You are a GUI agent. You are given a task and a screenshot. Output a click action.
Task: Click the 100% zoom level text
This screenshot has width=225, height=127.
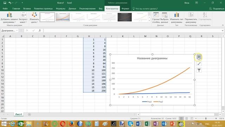point(221,119)
